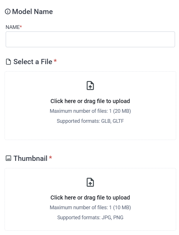Click the red asterisk next to Select a File
Viewport: 179px width, 235px height.
click(55, 61)
